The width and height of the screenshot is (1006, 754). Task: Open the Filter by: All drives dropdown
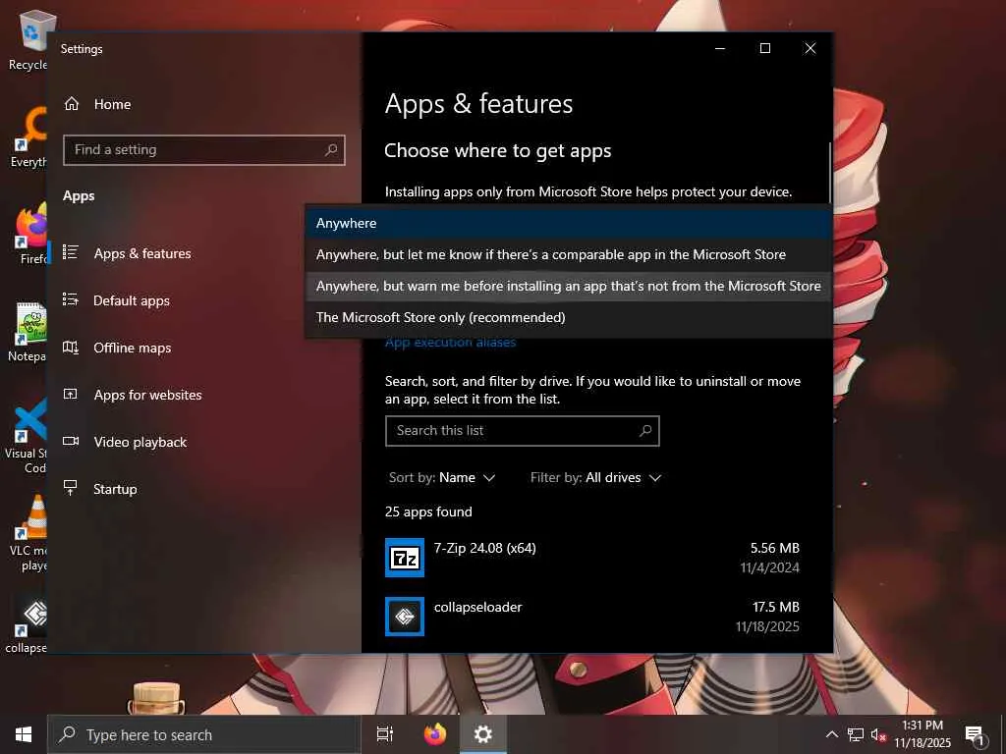pos(595,478)
